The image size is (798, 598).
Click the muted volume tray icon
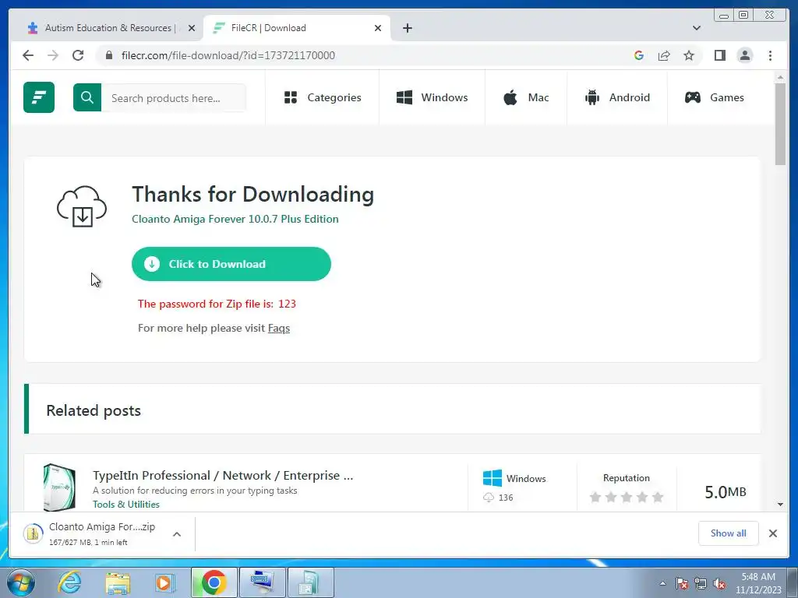click(x=719, y=584)
